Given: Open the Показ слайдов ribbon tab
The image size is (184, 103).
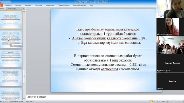Looking at the screenshot, I should coord(64,5).
